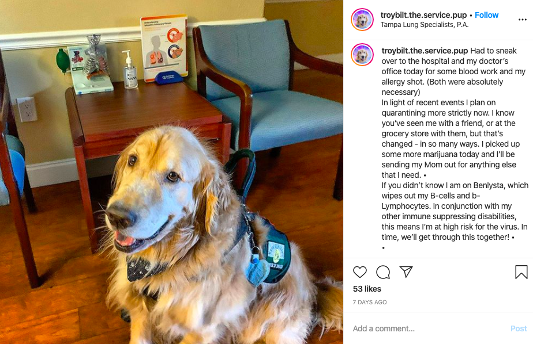Screen dimensions: 533x344
Task: Click the caption profile avatar next to the post text
Action: 362,55
